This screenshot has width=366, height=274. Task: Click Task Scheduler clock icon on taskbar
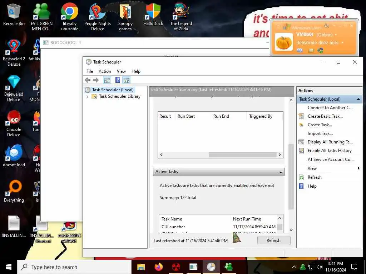click(x=211, y=267)
